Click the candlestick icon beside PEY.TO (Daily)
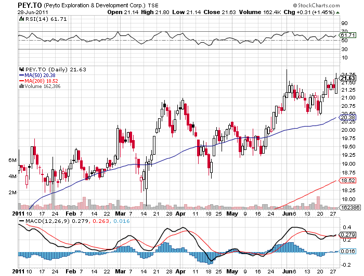This screenshot has width=364, height=276. coord(22,69)
